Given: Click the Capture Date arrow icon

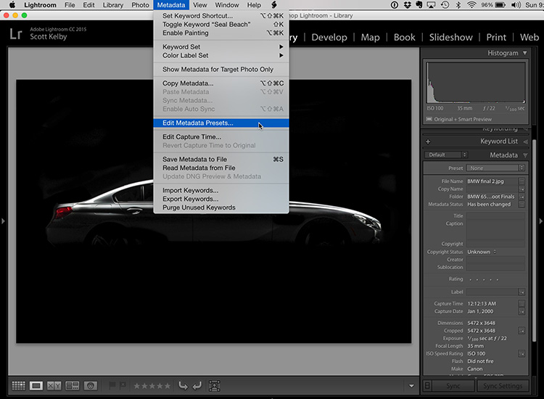Looking at the screenshot, I should [522, 311].
